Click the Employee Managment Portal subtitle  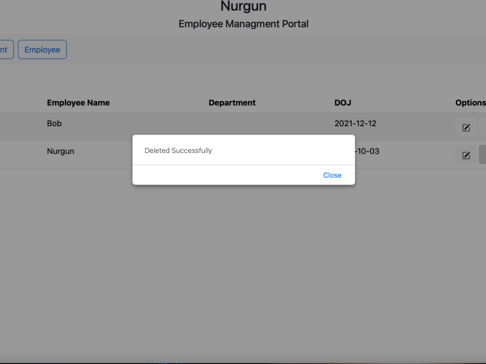[243, 24]
